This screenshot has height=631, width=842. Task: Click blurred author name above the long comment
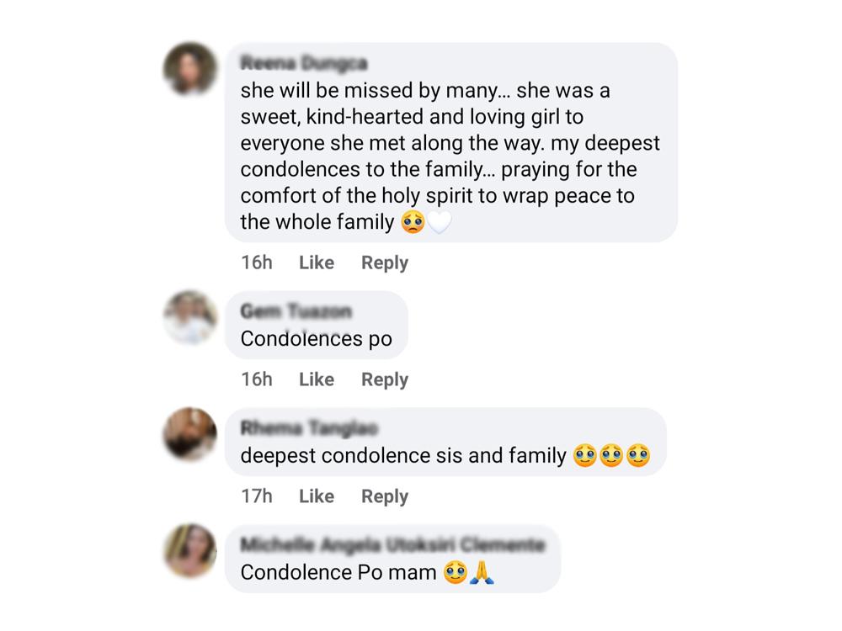304,63
